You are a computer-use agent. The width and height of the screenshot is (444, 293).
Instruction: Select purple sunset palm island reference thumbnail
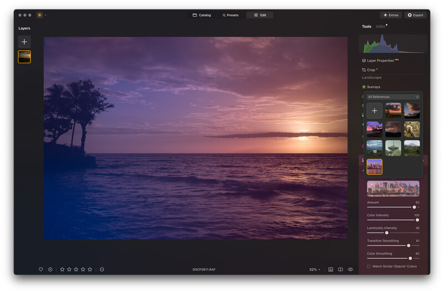[x=374, y=129]
